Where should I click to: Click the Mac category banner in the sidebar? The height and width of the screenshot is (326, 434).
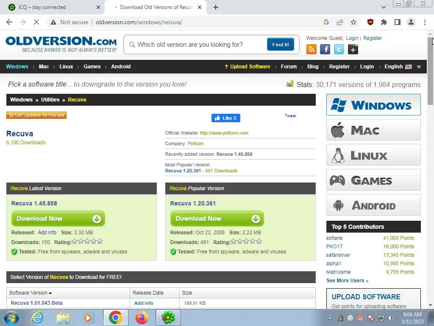point(373,130)
